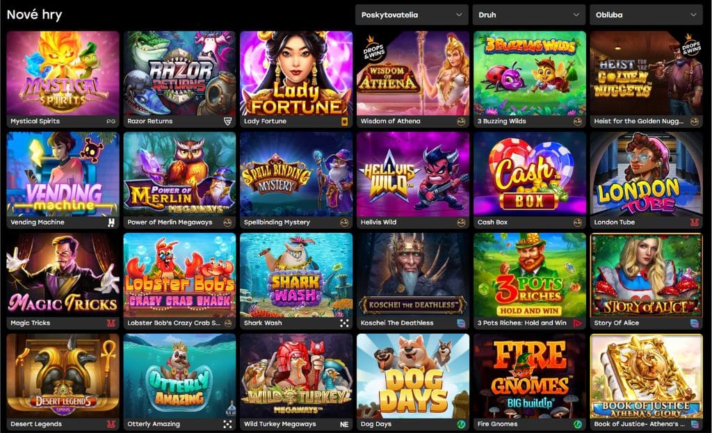Click the provider icon beside Otterly Amazing
The image size is (712, 433).
point(227,424)
